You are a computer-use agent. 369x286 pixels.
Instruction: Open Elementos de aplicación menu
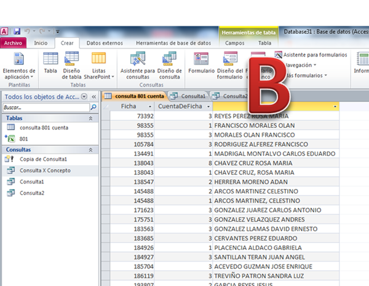pyautogui.click(x=20, y=66)
